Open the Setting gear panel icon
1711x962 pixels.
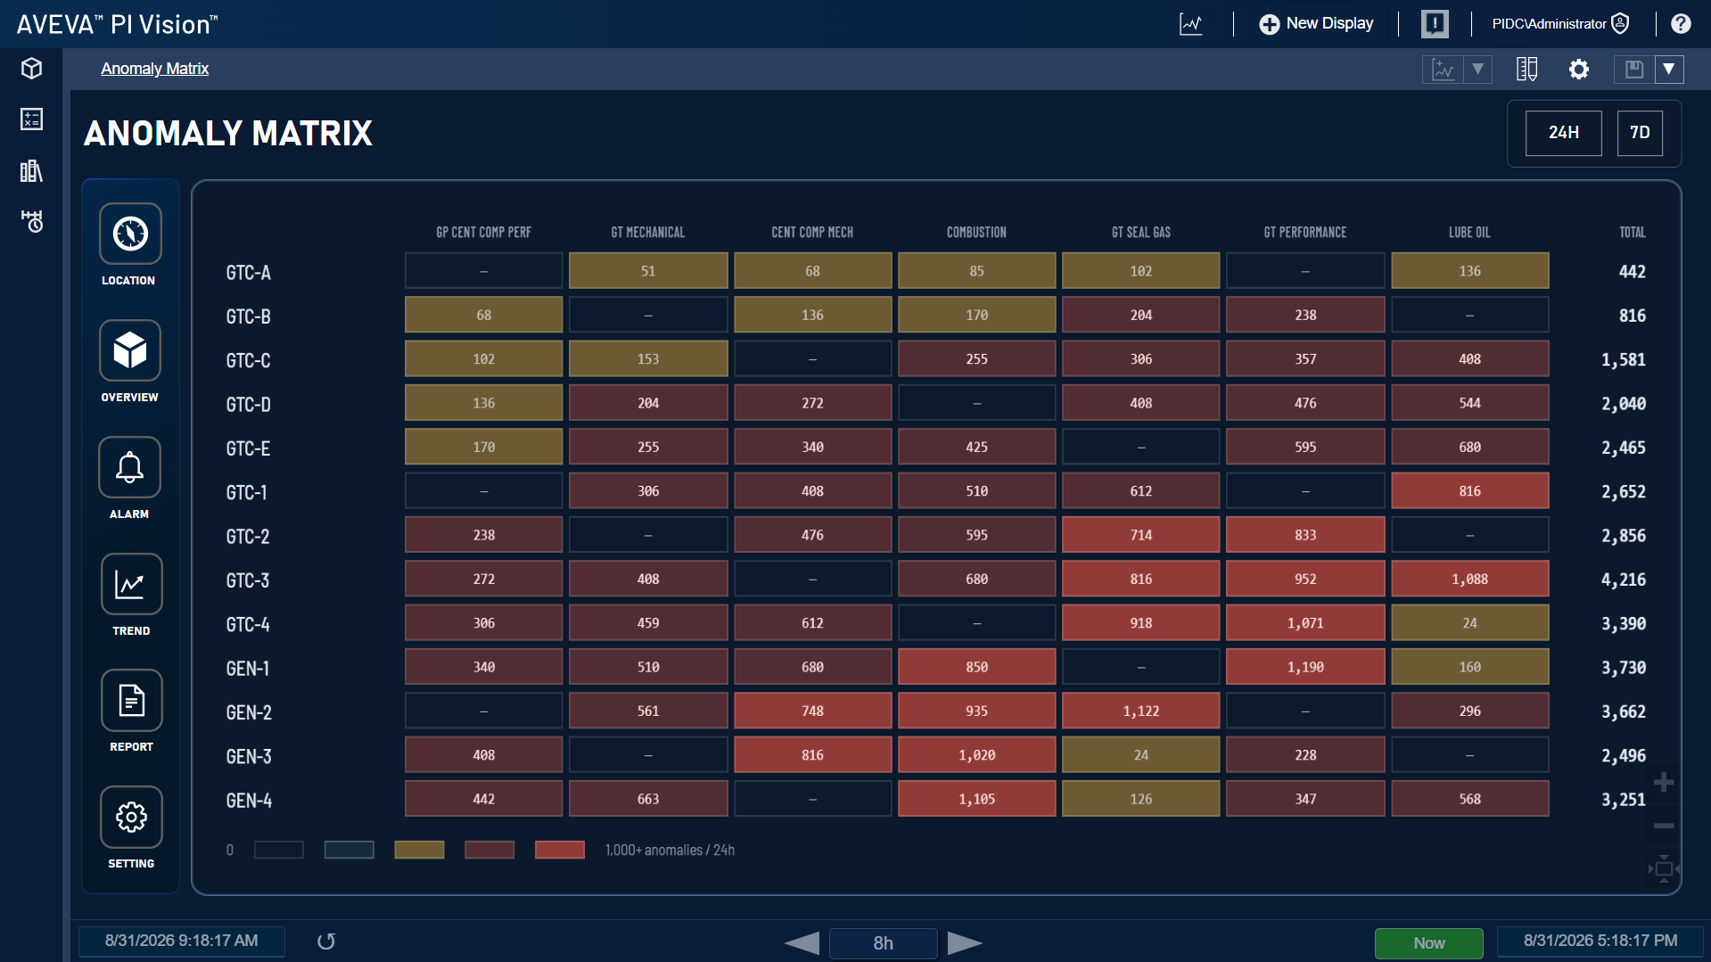131,817
